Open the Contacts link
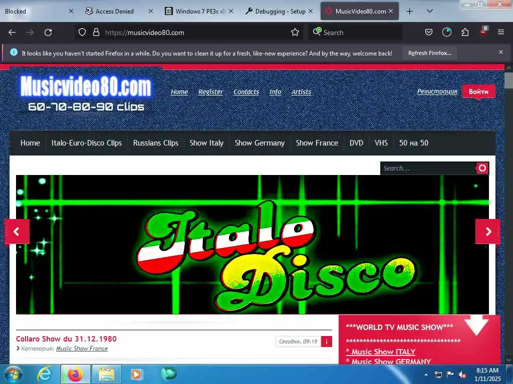Screen dimensions: 513x384 tap(246, 92)
